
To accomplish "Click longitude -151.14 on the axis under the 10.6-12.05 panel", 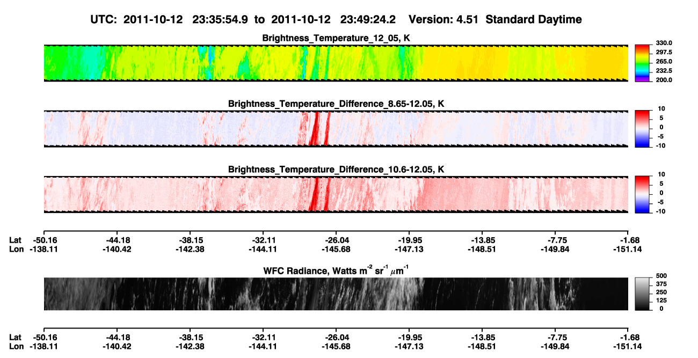I will (629, 249).
